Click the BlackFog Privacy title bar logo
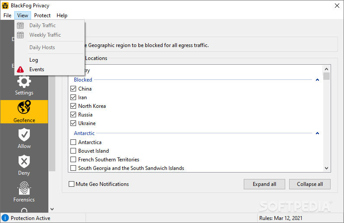 click(x=5, y=6)
